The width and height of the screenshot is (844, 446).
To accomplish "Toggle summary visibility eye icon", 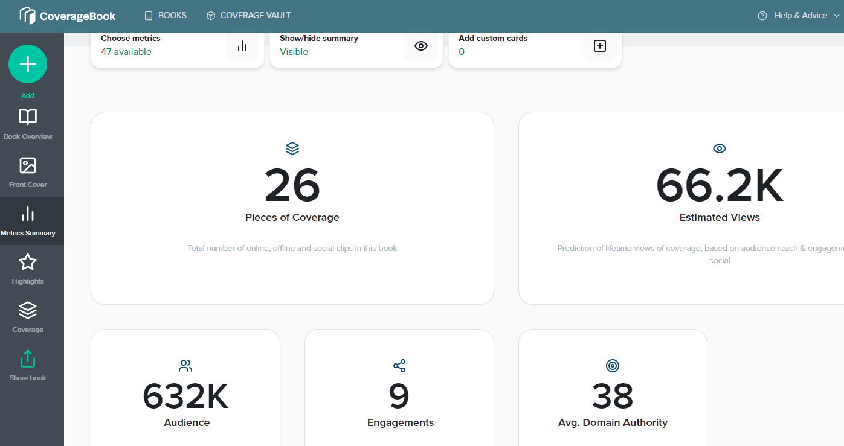I will pyautogui.click(x=421, y=46).
